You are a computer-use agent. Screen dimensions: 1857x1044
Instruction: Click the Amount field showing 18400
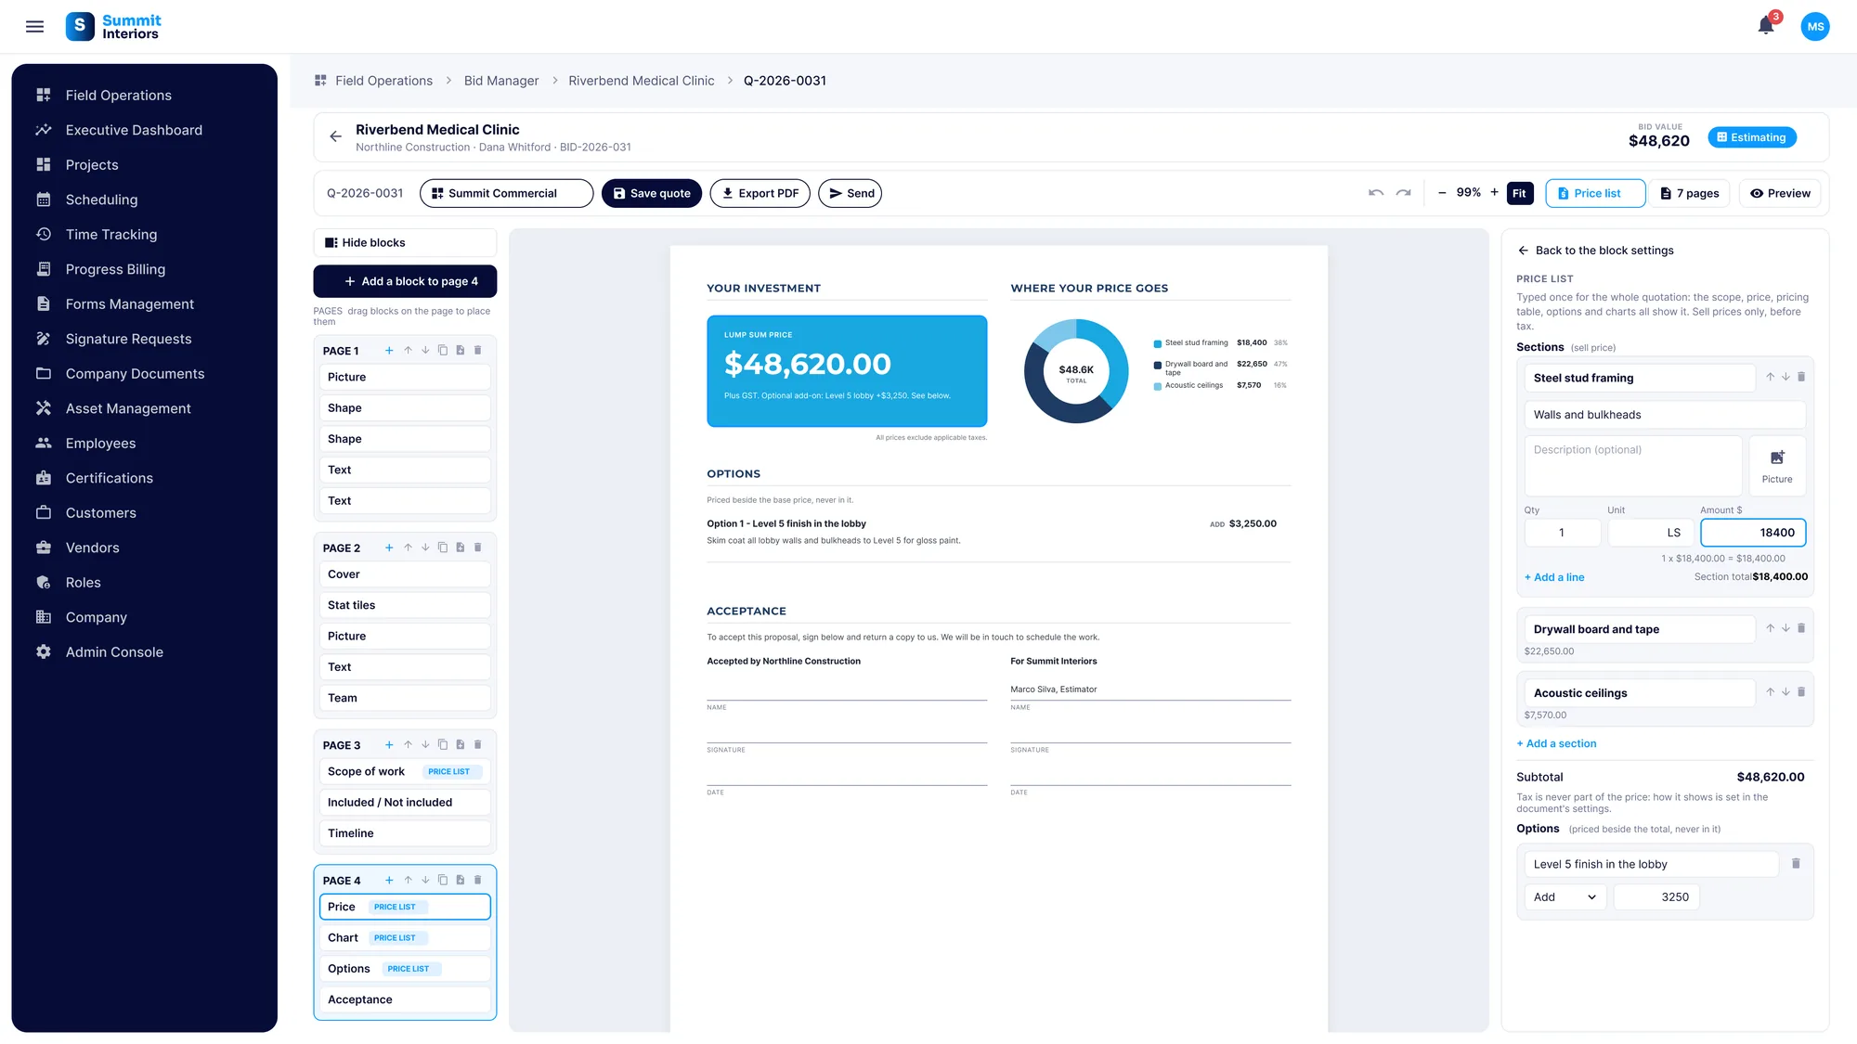coord(1753,533)
